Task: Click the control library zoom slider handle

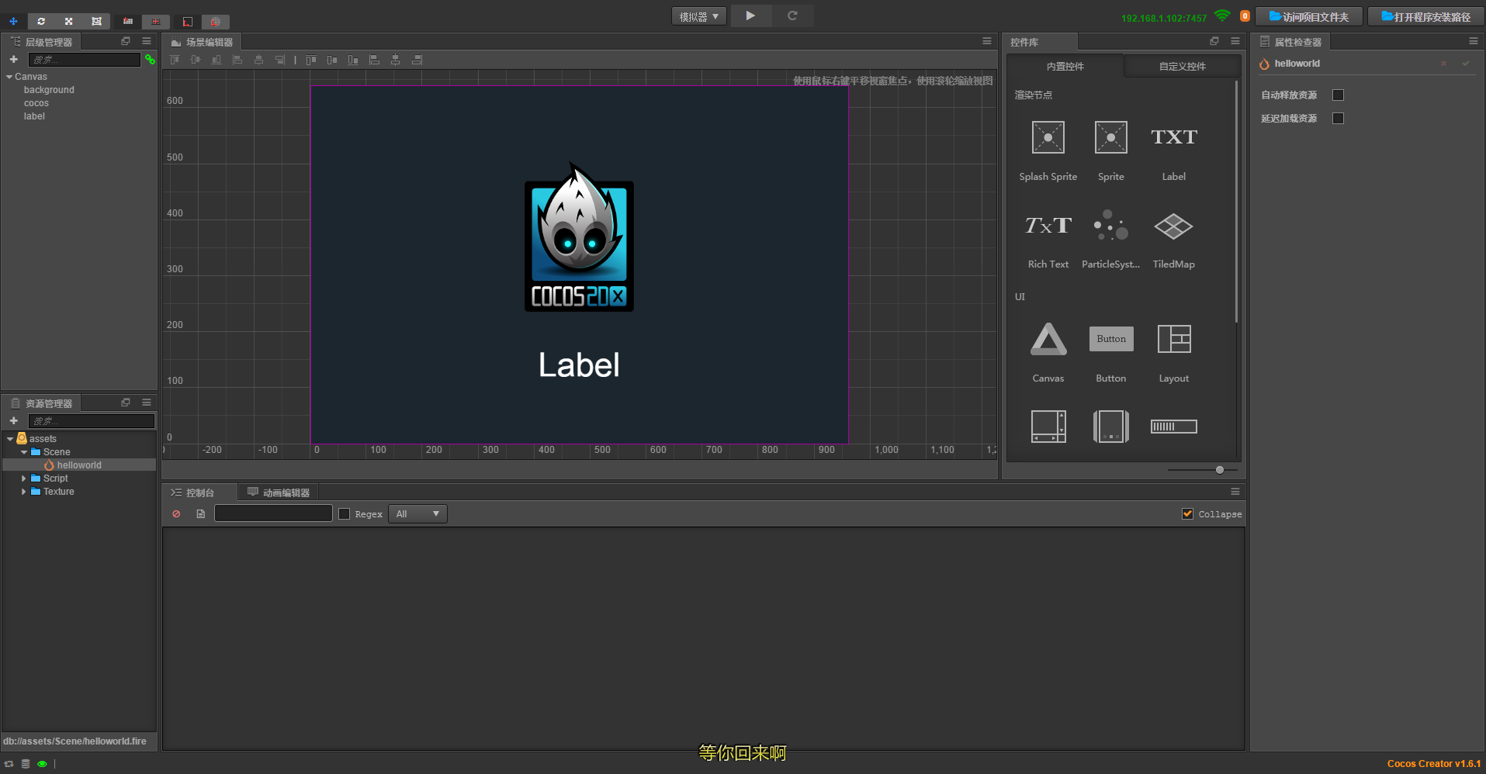Action: [x=1220, y=470]
